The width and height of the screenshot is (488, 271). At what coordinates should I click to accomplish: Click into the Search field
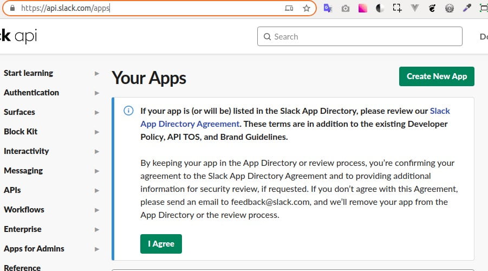point(360,36)
